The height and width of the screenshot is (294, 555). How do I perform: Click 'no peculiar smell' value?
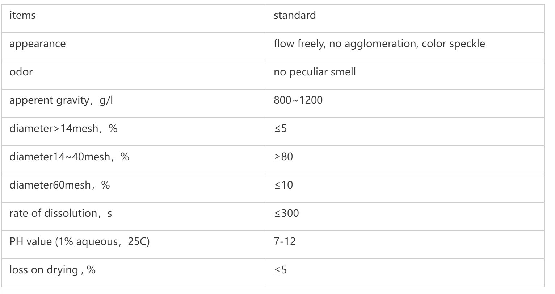315,72
